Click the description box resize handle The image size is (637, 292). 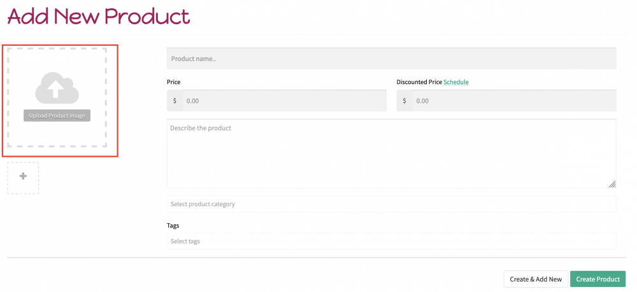point(612,184)
